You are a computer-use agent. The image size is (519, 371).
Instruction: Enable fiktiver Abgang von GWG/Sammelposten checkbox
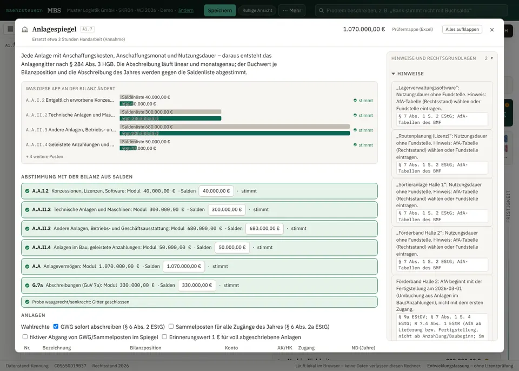click(x=25, y=336)
